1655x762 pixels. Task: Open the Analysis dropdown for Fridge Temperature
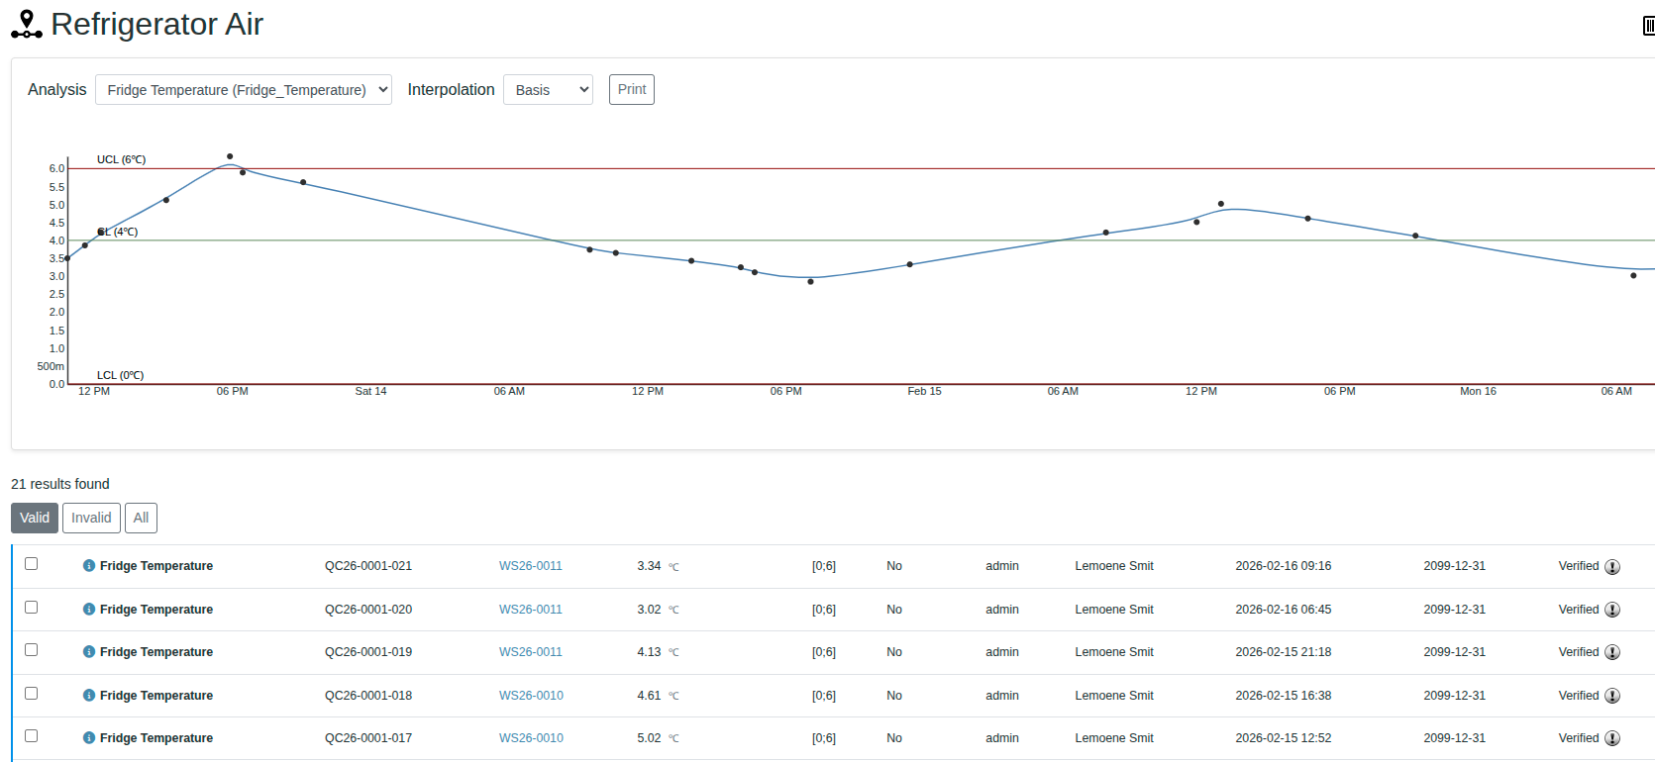(244, 90)
